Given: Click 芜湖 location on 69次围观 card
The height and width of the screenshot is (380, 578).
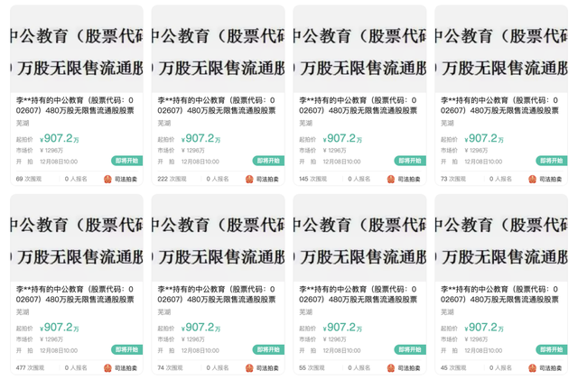Looking at the screenshot, I should [x=23, y=123].
